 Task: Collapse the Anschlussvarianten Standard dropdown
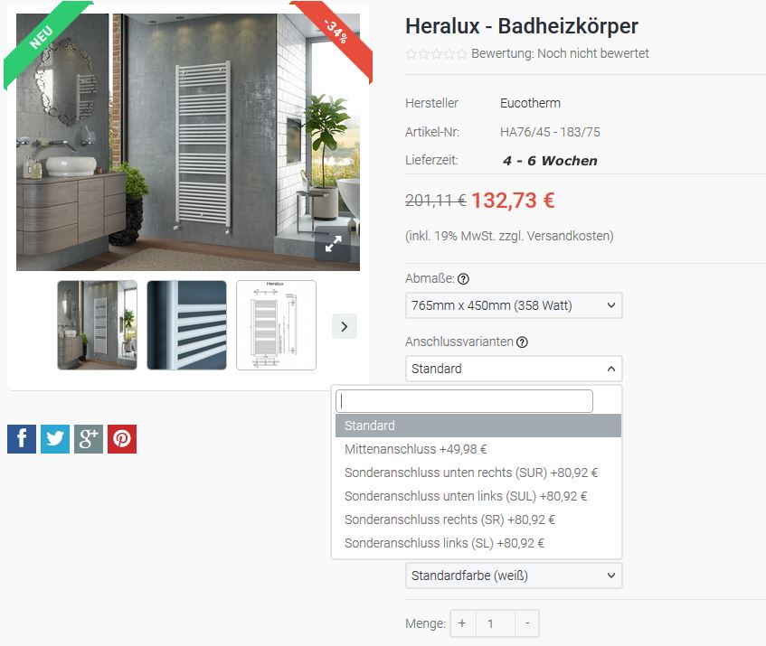[x=514, y=369]
